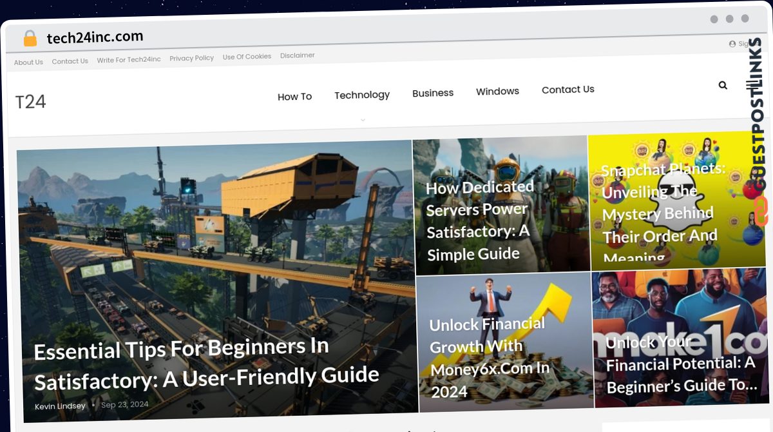Expand the Technology menu chevron
Screen dimensions: 773x432
click(363, 119)
